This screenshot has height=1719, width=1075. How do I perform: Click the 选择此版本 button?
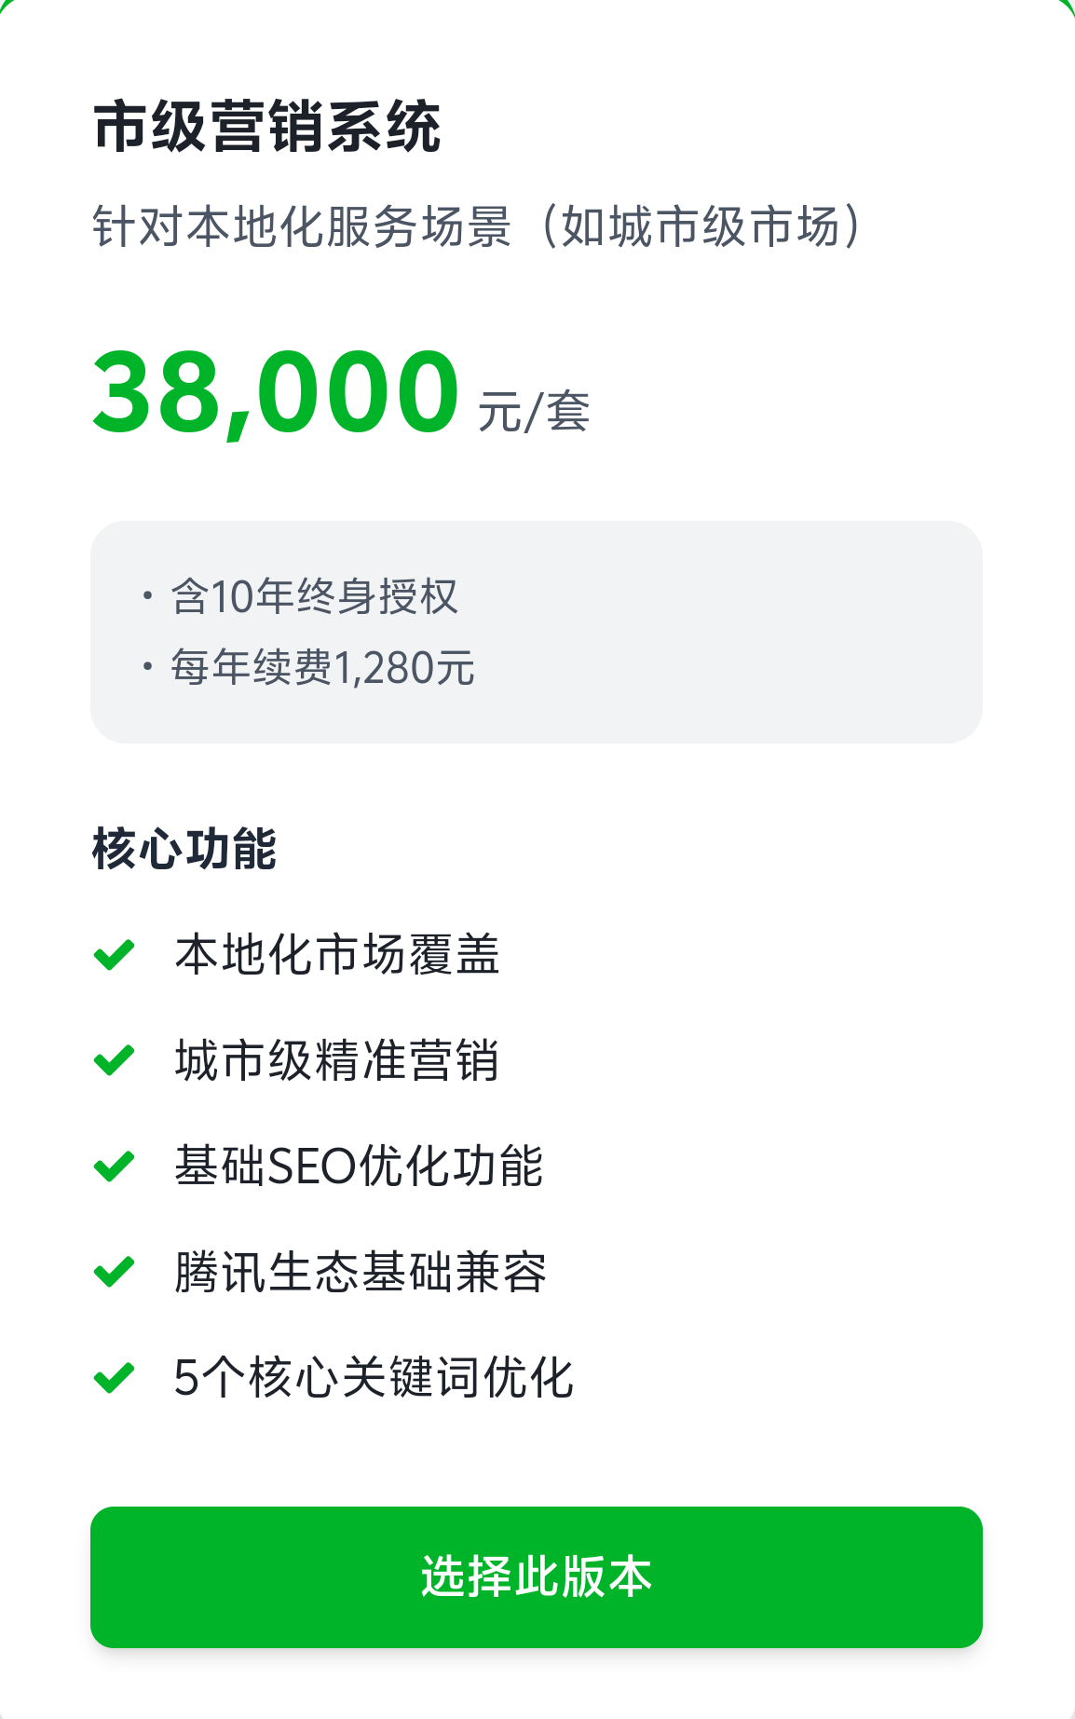coord(537,1576)
